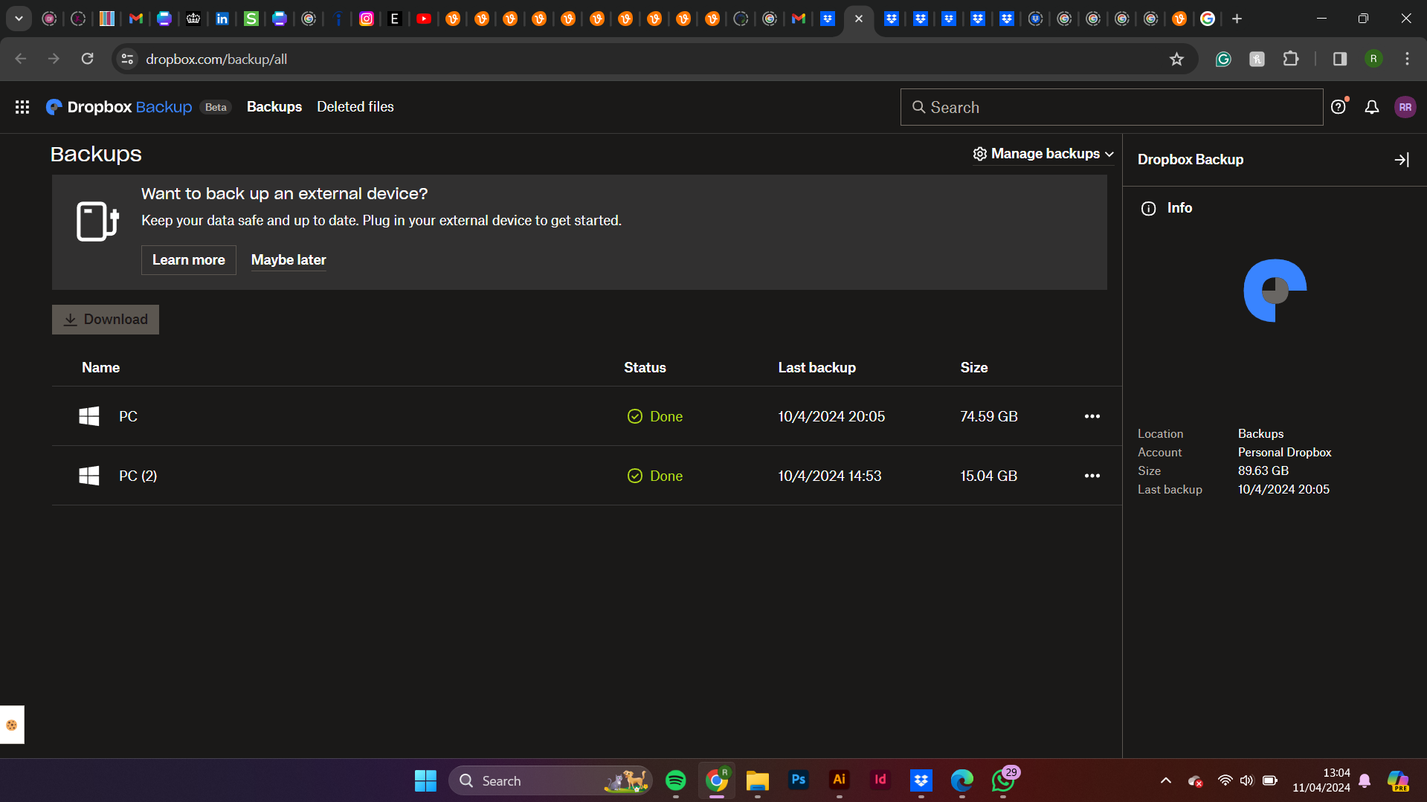Switch to the YouTube browser tab
The height and width of the screenshot is (802, 1427).
point(424,19)
